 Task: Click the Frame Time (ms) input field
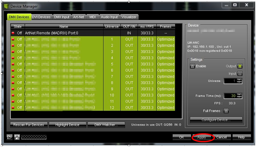230,96
